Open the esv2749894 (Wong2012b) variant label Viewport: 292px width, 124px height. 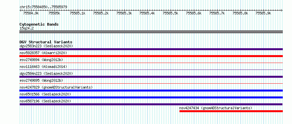(x=41, y=60)
